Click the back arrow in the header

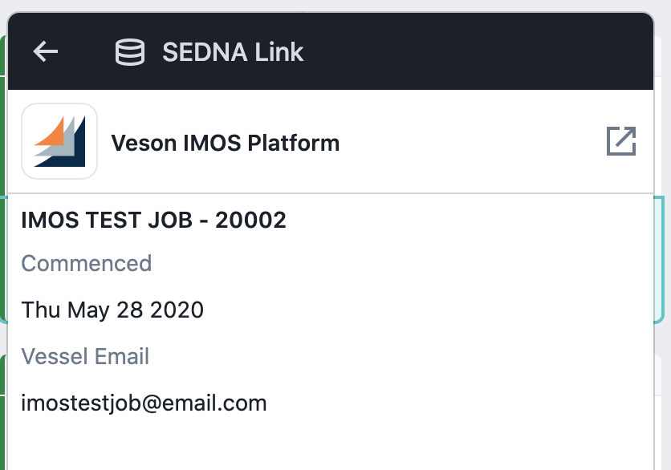pos(46,51)
